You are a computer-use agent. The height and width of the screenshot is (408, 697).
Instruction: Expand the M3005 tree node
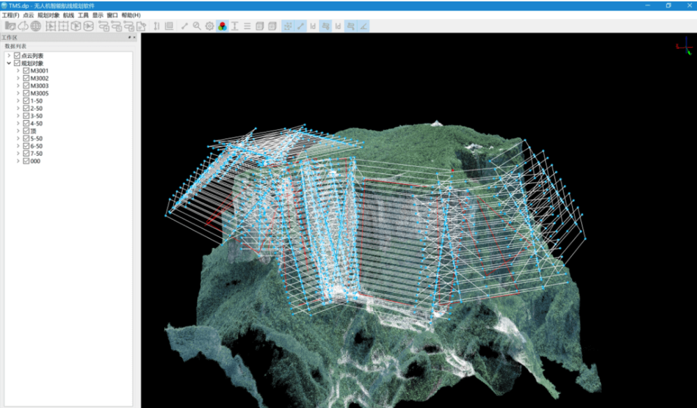point(17,94)
